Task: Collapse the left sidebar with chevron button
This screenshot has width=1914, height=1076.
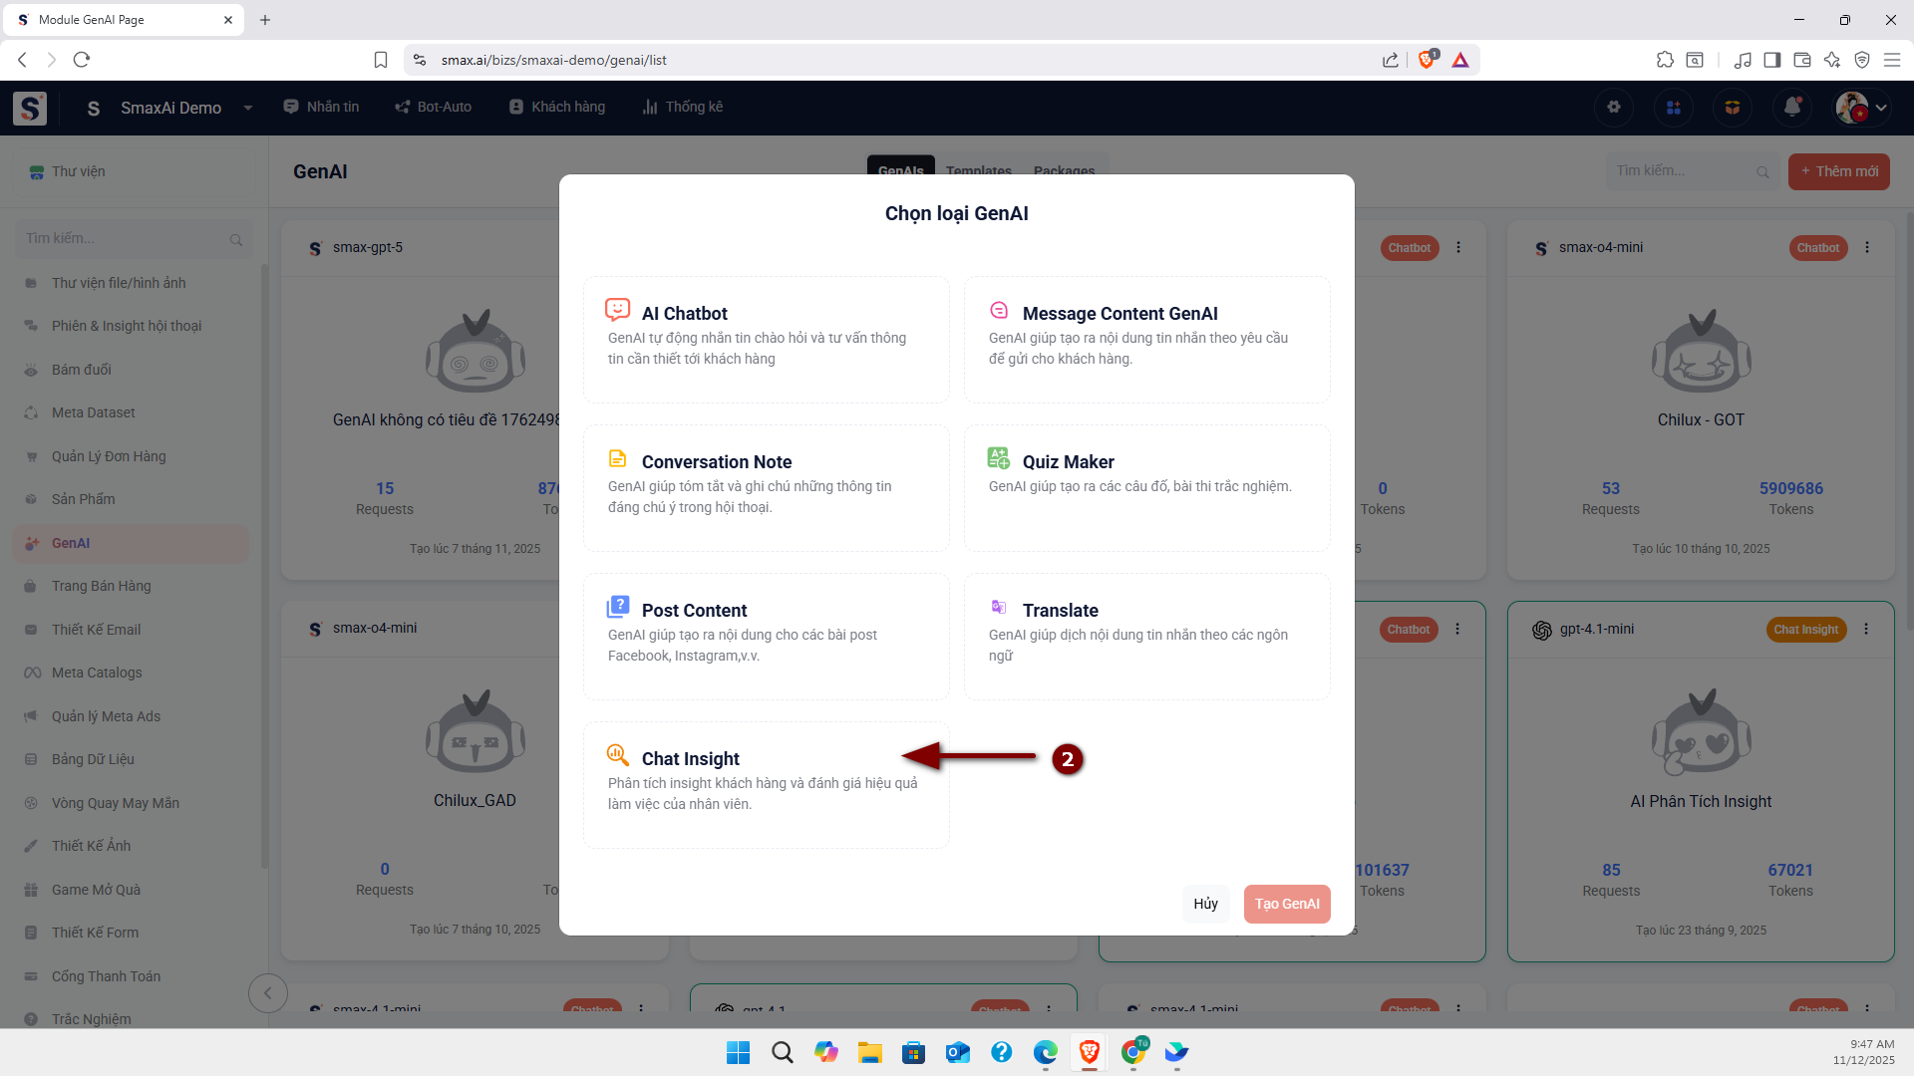Action: (267, 992)
